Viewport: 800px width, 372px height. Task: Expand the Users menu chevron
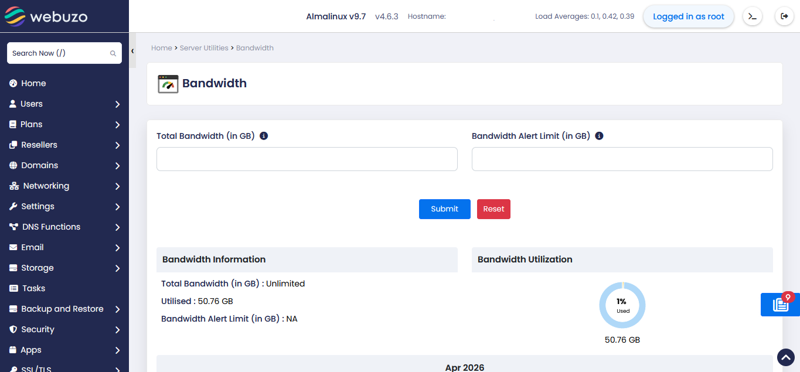[x=117, y=104]
